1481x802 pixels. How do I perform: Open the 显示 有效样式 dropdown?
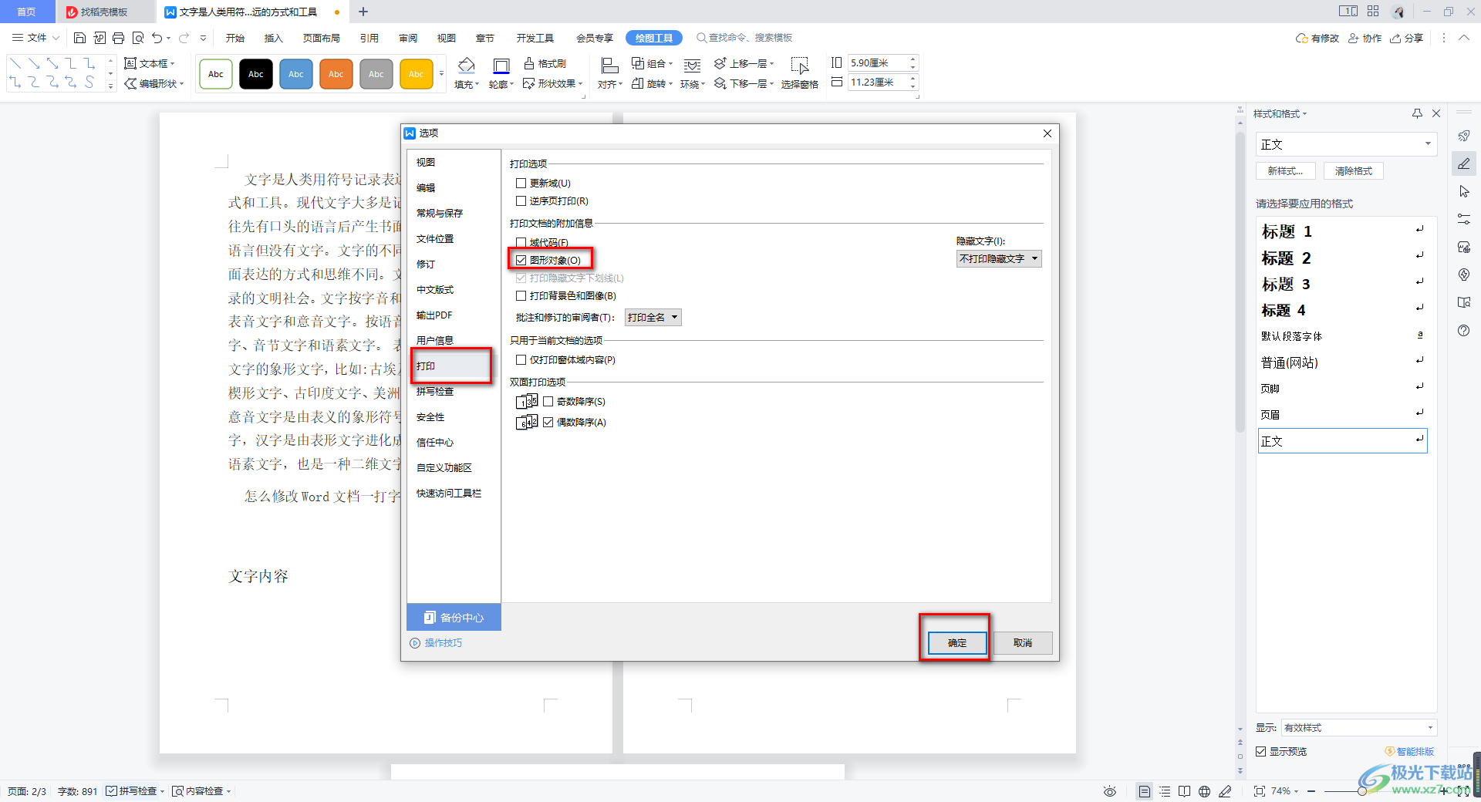(x=1358, y=728)
